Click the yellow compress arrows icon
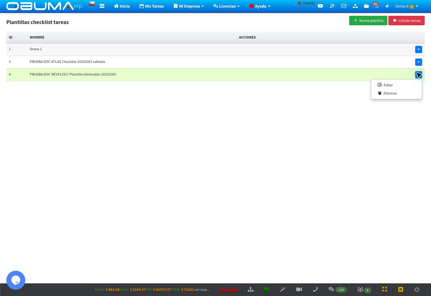Viewport: 431px width, 296px height. (x=385, y=290)
